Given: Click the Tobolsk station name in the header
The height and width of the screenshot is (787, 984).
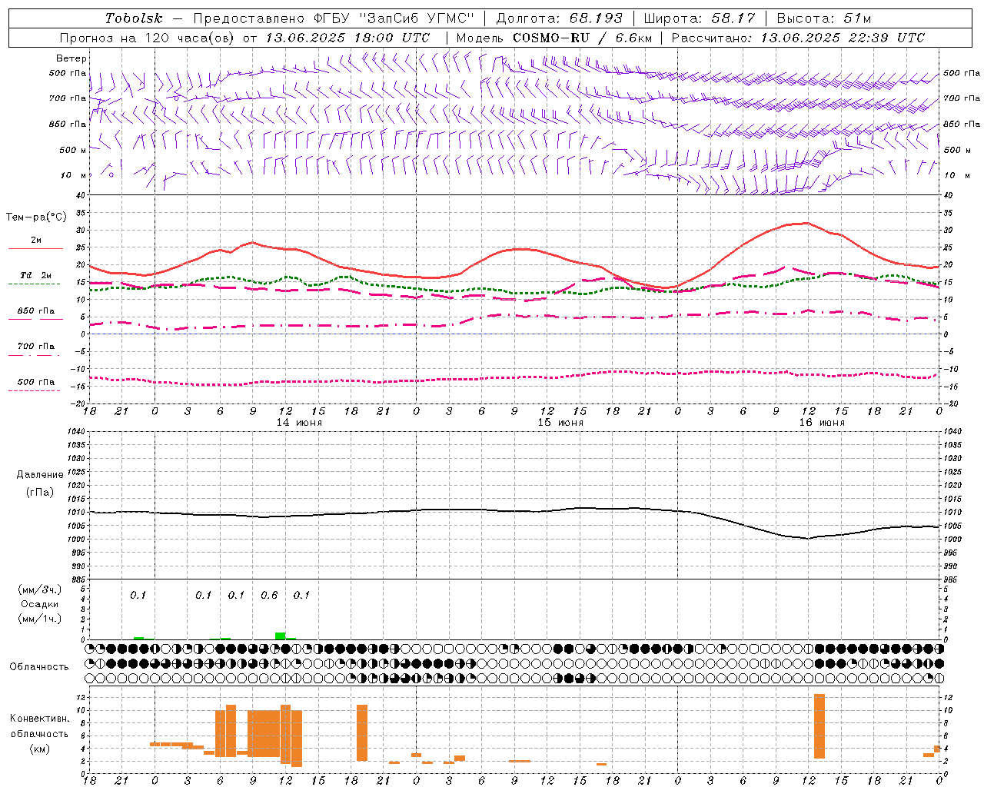Looking at the screenshot, I should pyautogui.click(x=134, y=18).
